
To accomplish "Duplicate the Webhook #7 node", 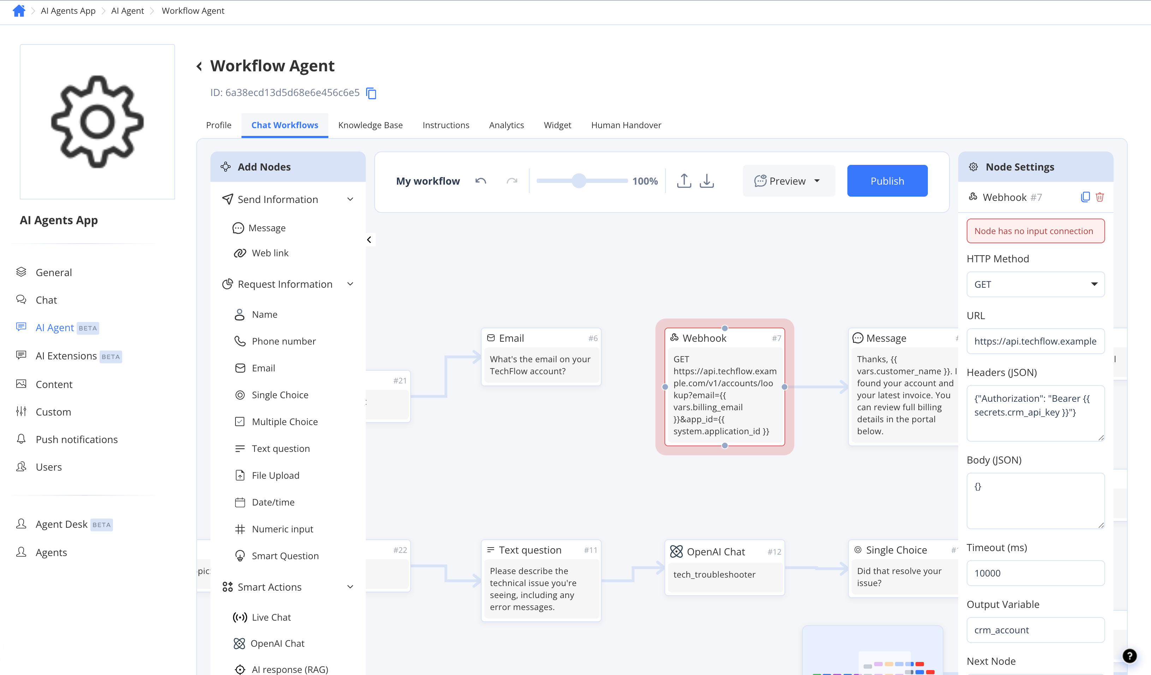I will 1085,197.
